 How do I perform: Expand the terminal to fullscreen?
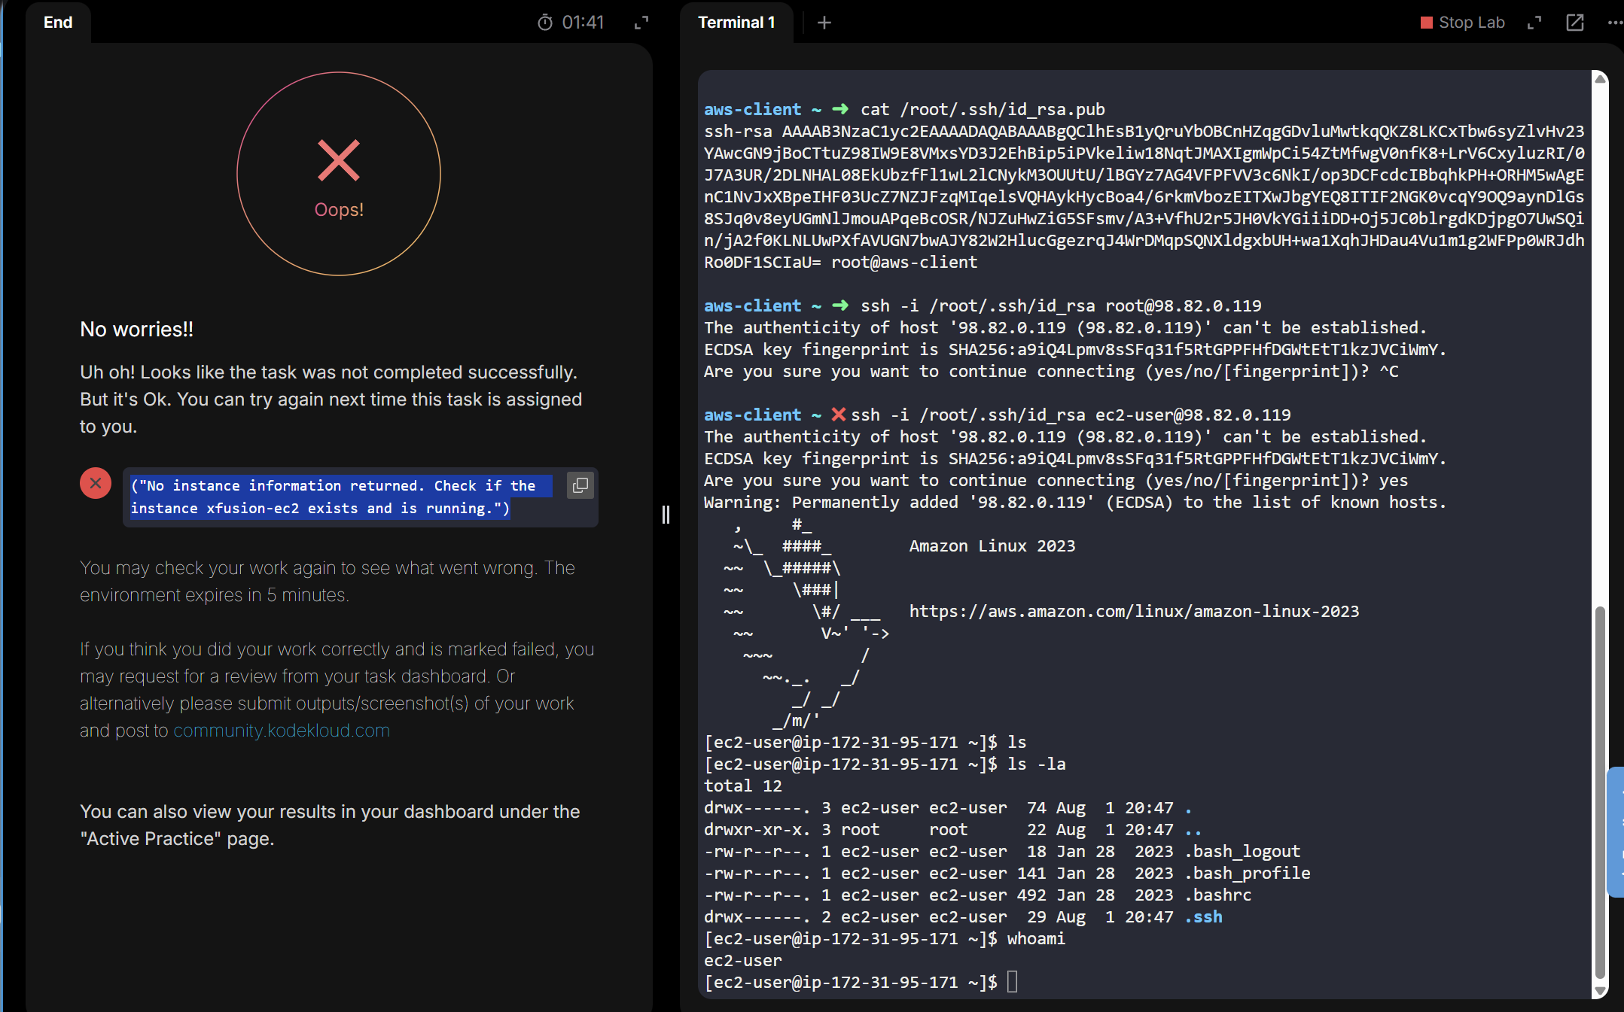pyautogui.click(x=1534, y=23)
